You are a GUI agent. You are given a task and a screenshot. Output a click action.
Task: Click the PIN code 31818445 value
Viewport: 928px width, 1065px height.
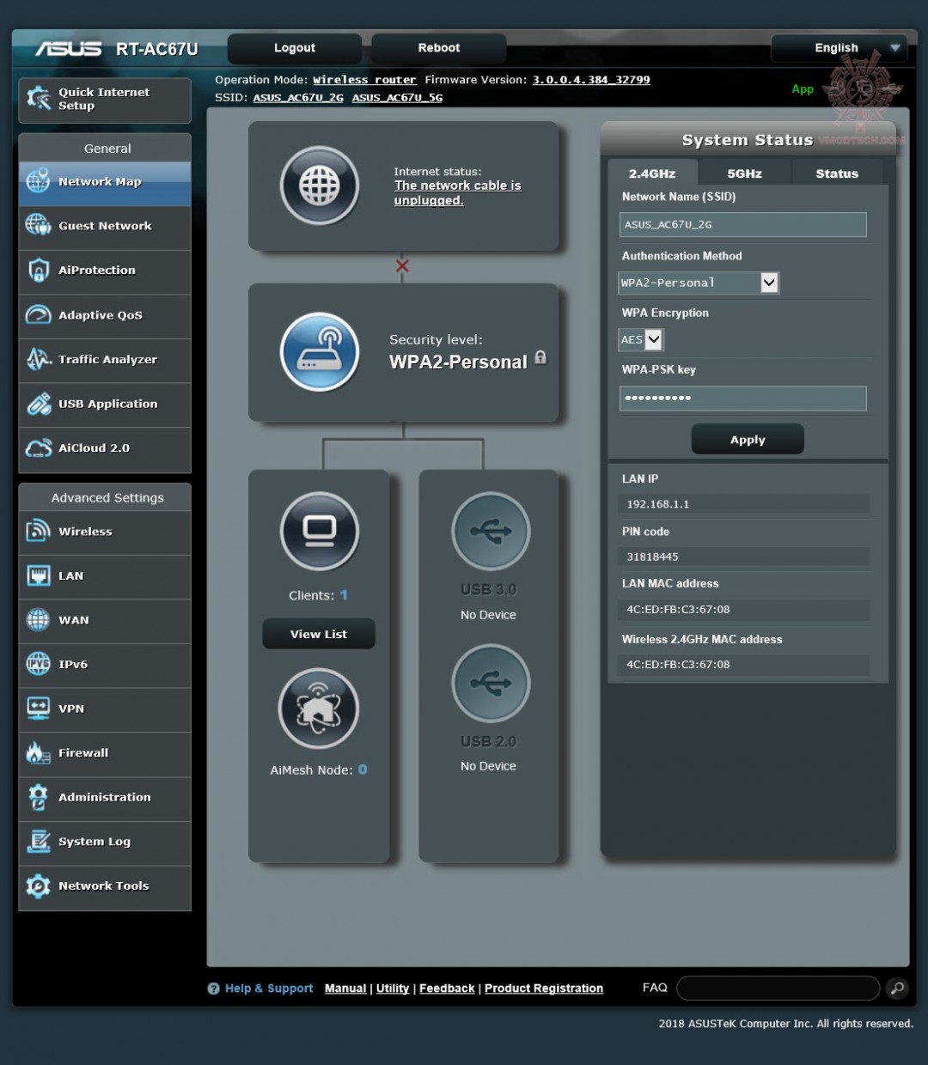coord(652,557)
